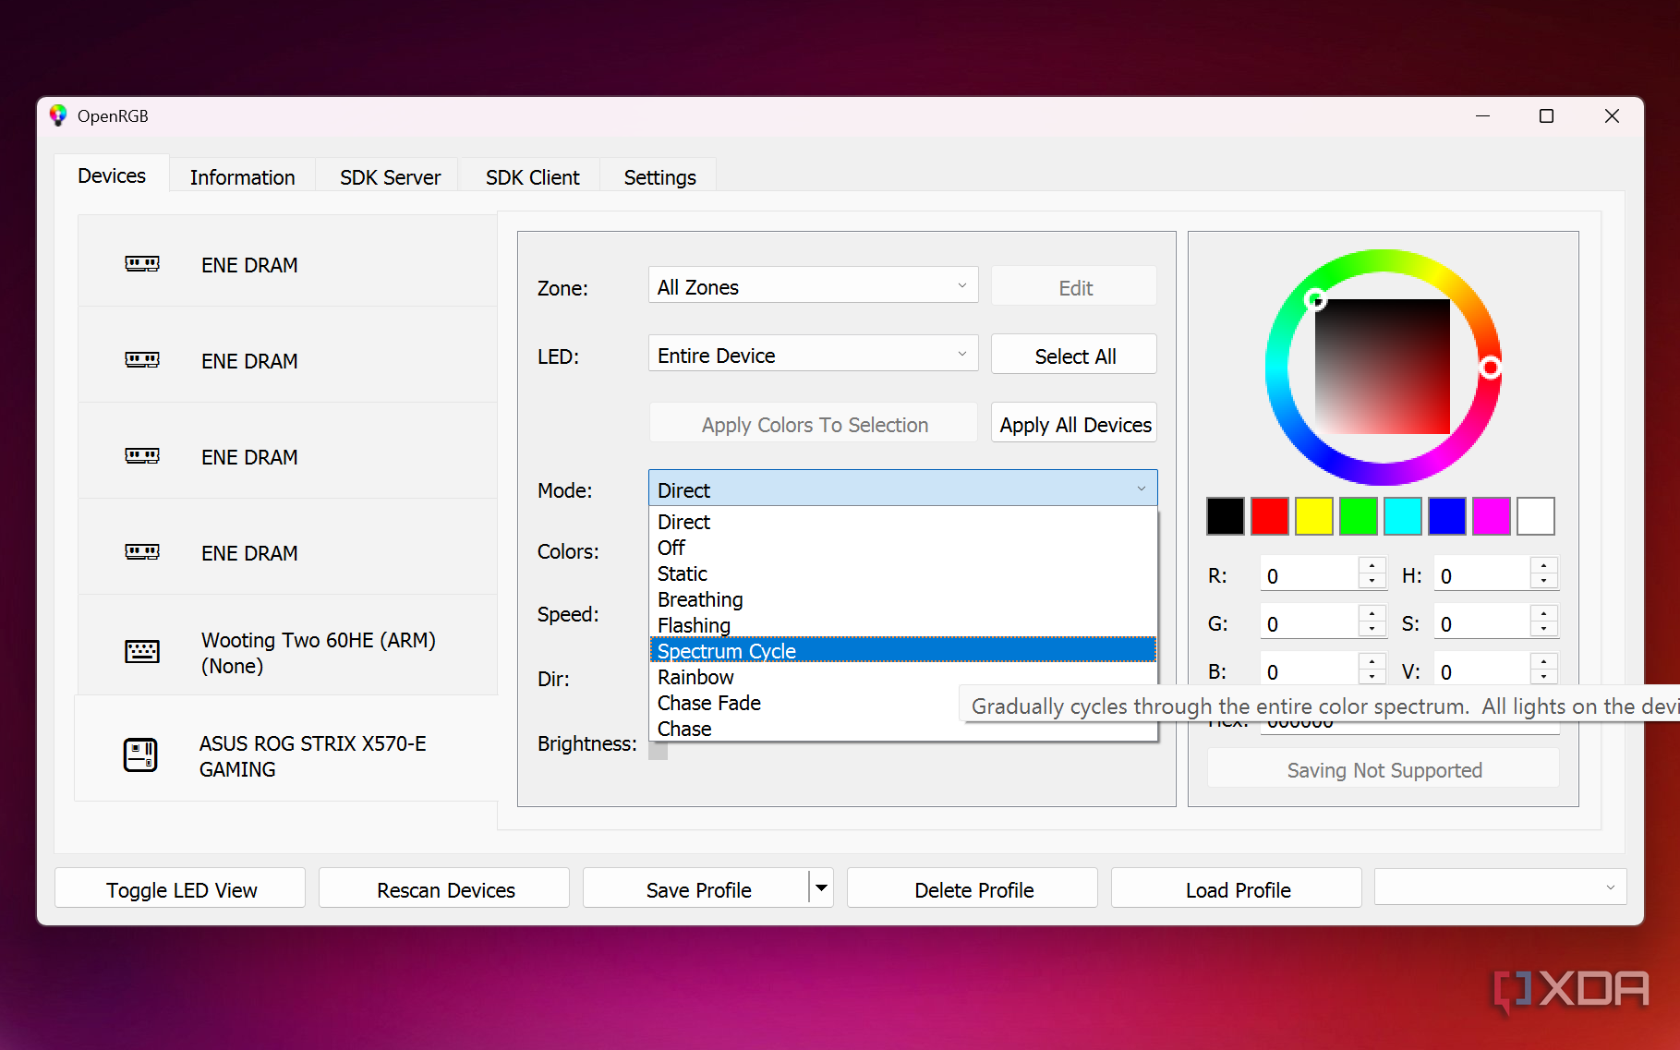
Task: Click the ASUS ROG STRIX motherboard icon
Action: coord(140,755)
